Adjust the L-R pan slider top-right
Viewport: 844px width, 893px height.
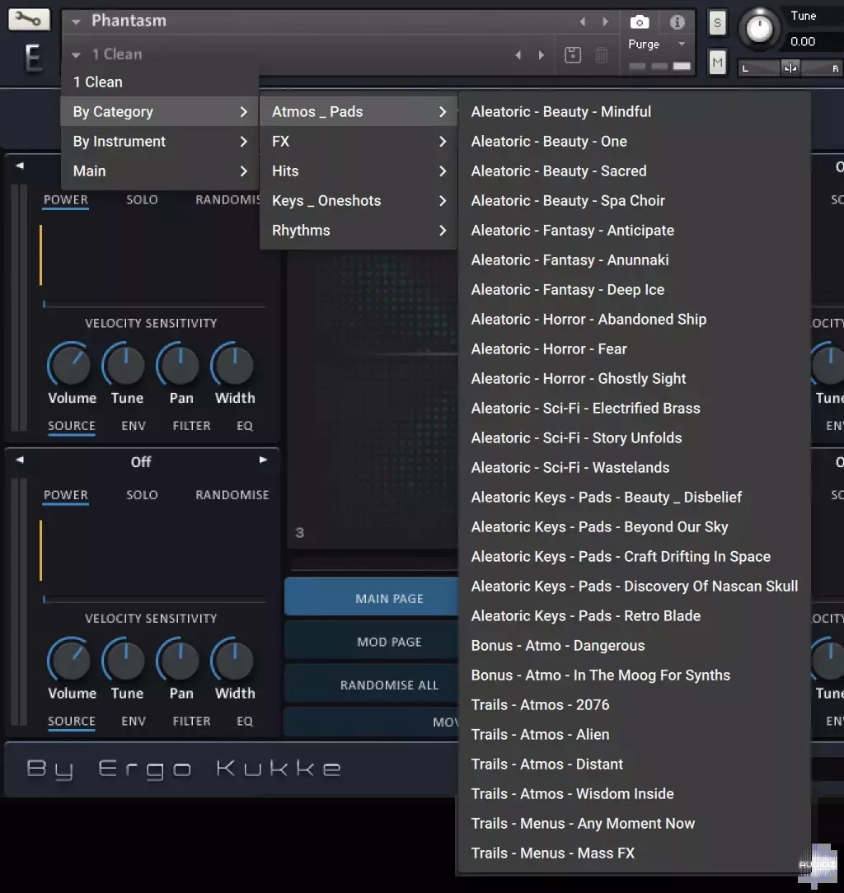click(x=791, y=67)
